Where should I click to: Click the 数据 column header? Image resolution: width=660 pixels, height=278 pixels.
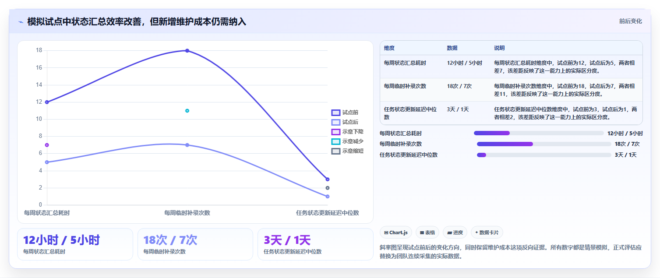tap(452, 48)
